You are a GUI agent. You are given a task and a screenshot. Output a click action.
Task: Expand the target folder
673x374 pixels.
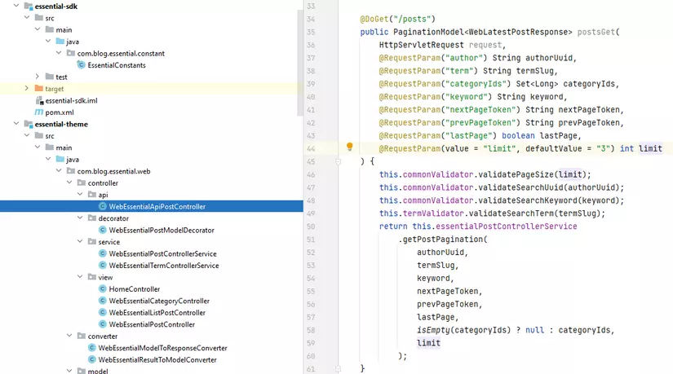[x=27, y=88]
